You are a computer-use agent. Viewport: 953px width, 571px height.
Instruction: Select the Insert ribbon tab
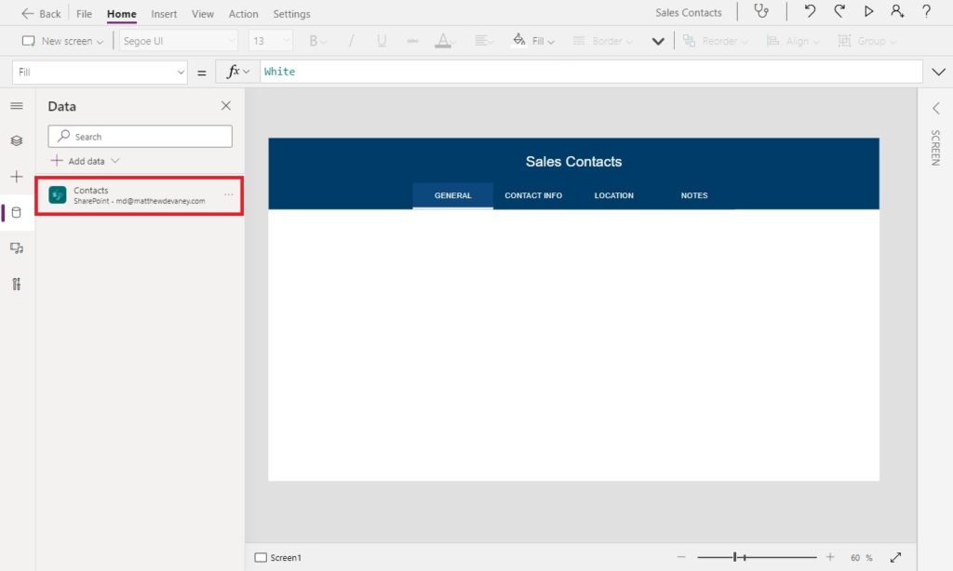pyautogui.click(x=164, y=13)
